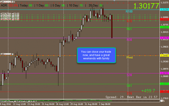Screen dimensions: 169x106
Task: Click the '25 Aug 04:00' time axis label
Action: pyautogui.click(x=48, y=104)
